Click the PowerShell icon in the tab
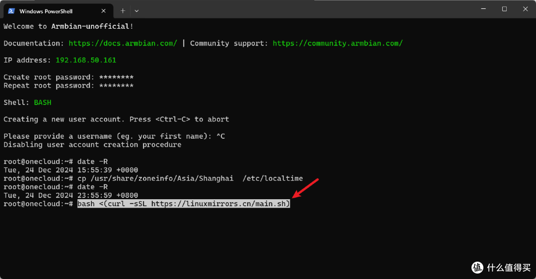536x279 pixels. 11,11
